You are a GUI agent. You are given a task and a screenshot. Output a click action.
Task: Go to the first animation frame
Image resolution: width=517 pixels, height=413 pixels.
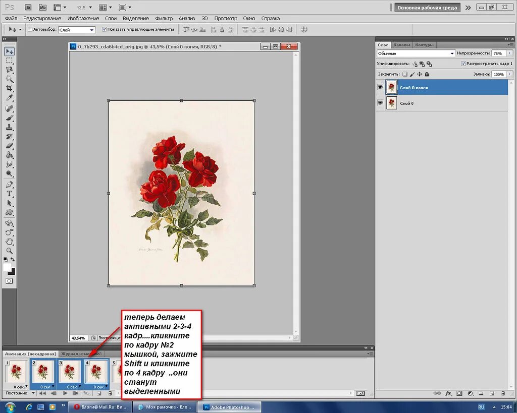coord(42,393)
